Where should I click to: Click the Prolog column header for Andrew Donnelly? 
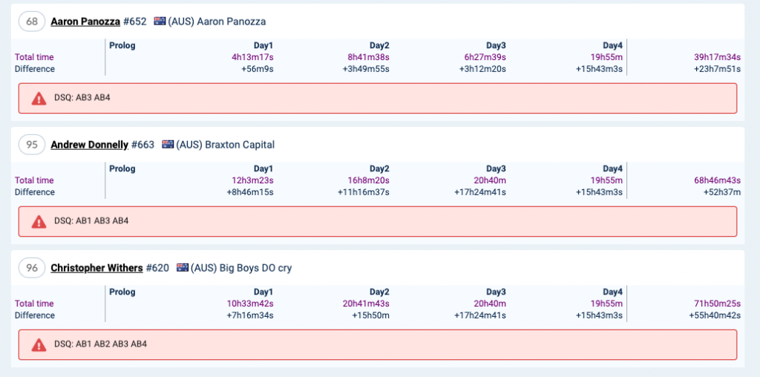pos(122,168)
